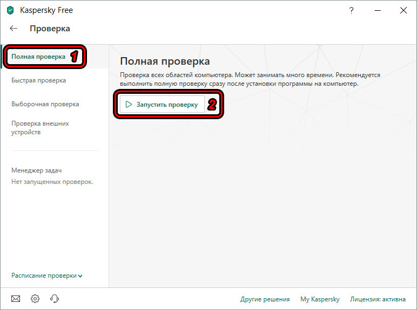
Task: Open My Kaspersky link
Action: [320, 299]
